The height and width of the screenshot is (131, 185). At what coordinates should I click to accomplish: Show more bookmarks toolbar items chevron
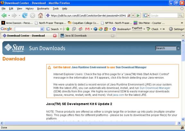182,23
